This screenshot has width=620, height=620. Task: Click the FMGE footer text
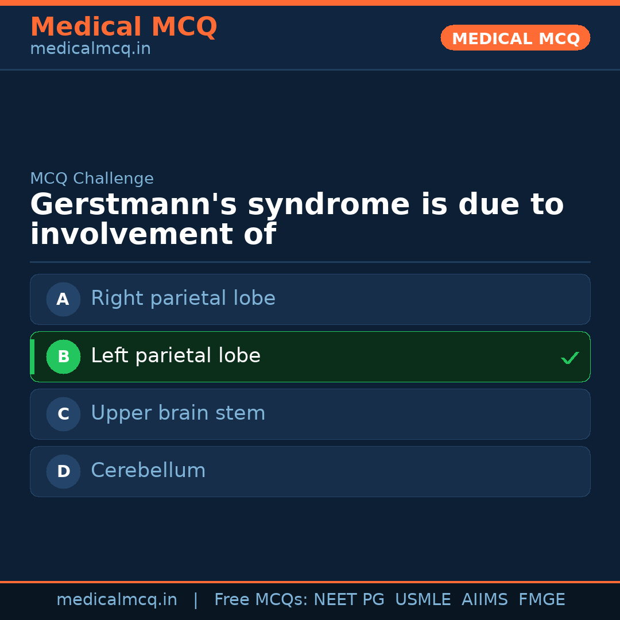541,600
